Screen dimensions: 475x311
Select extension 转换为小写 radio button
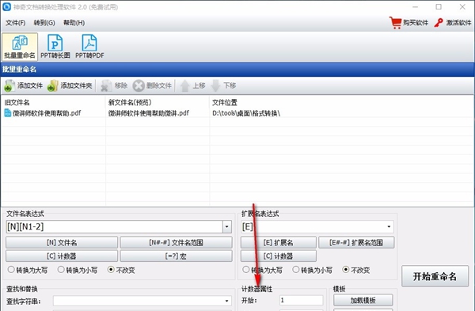click(295, 269)
